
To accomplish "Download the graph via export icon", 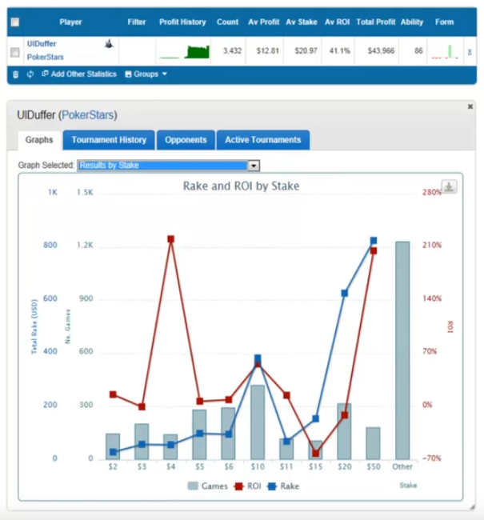I will point(450,186).
